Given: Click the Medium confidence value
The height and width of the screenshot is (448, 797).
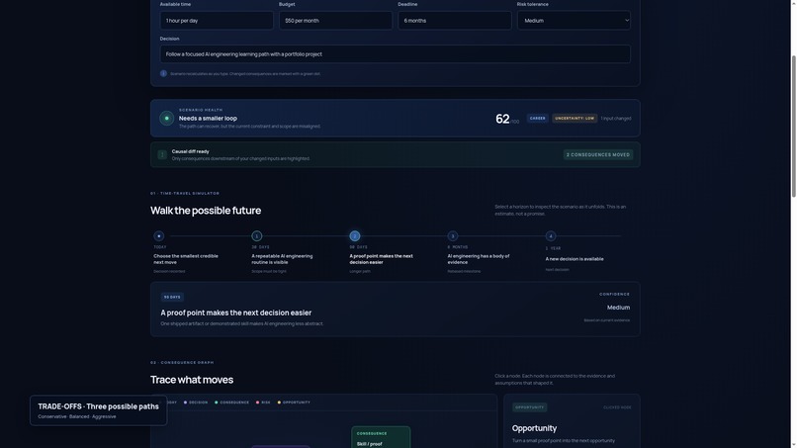Looking at the screenshot, I should (618, 308).
